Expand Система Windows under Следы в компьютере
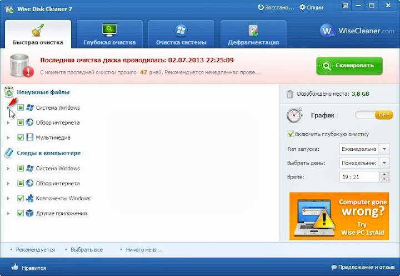This screenshot has height=276, width=400. (x=8, y=169)
